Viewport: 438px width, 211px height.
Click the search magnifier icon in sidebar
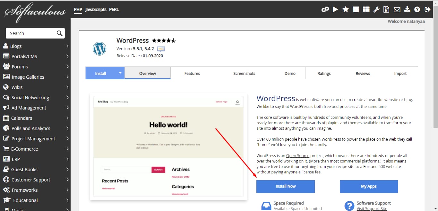[59, 33]
